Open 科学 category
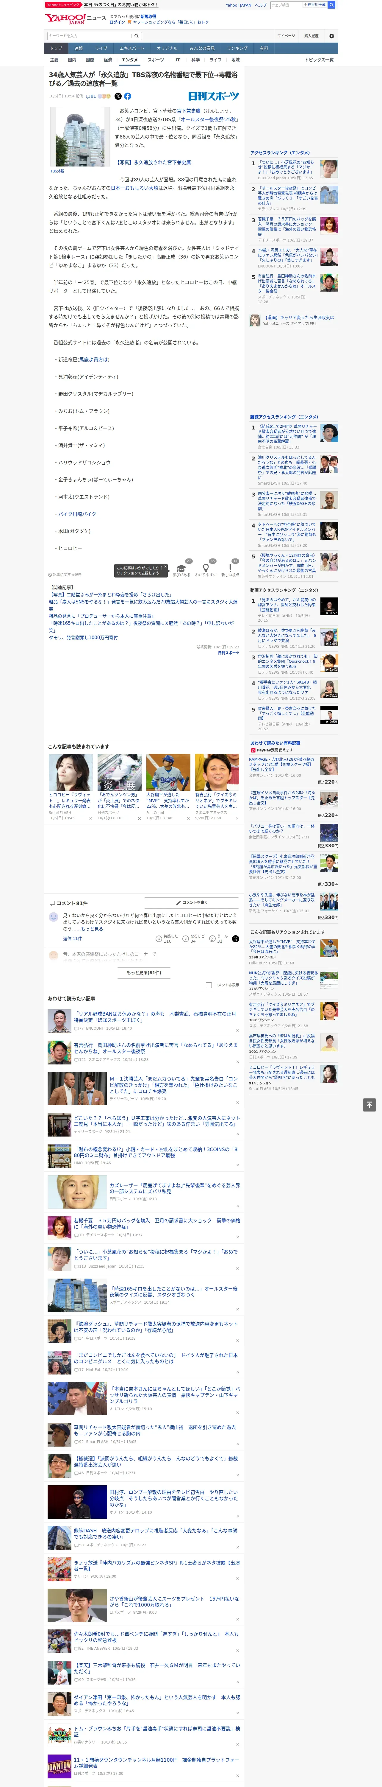Image resolution: width=382 pixels, height=1787 pixels. [195, 60]
